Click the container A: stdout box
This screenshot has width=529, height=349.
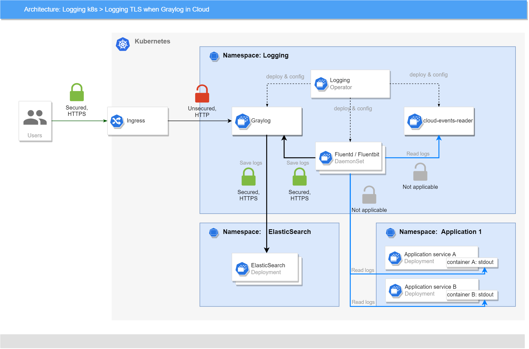coord(472,262)
